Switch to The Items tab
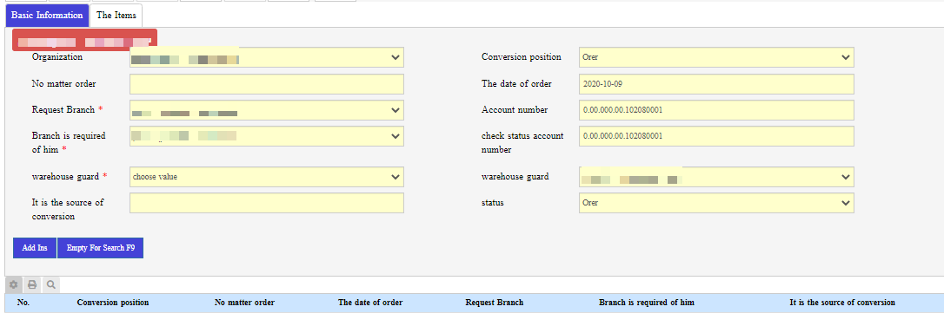This screenshot has width=944, height=313. tap(116, 16)
